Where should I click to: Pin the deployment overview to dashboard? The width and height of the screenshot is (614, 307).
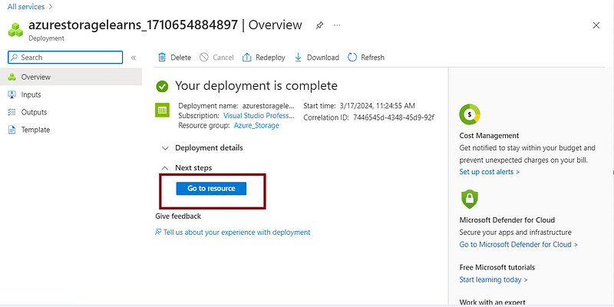pyautogui.click(x=319, y=25)
